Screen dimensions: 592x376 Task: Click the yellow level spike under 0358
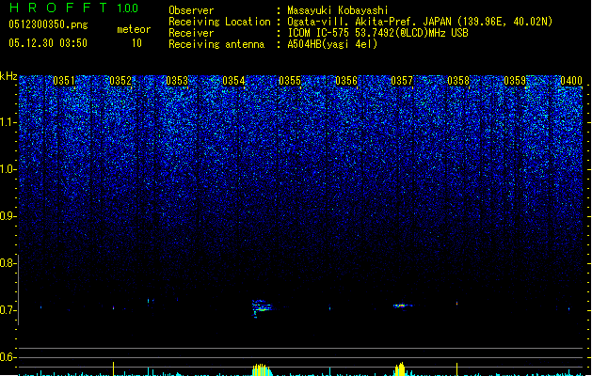point(456,369)
